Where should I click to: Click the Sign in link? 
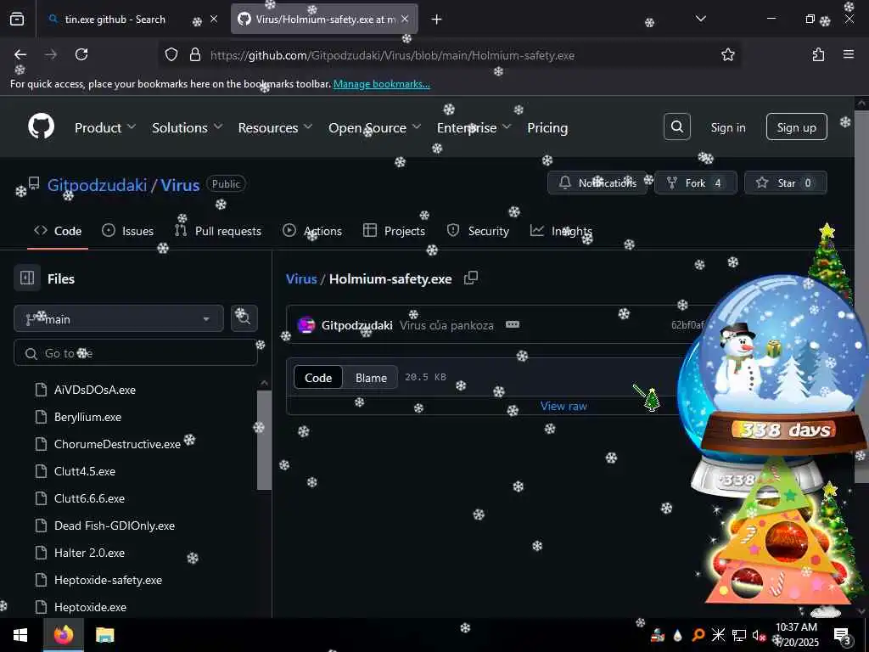727,127
